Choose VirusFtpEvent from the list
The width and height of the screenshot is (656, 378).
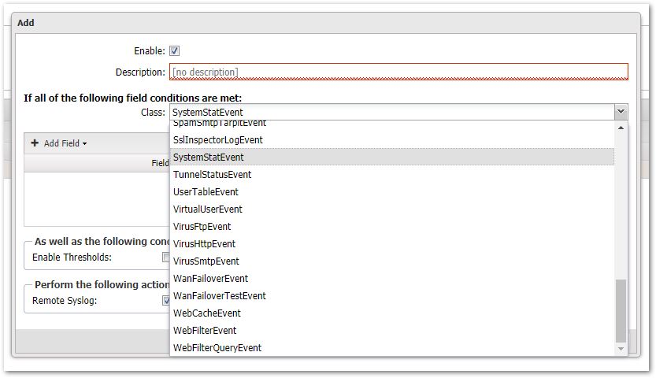[x=202, y=227]
